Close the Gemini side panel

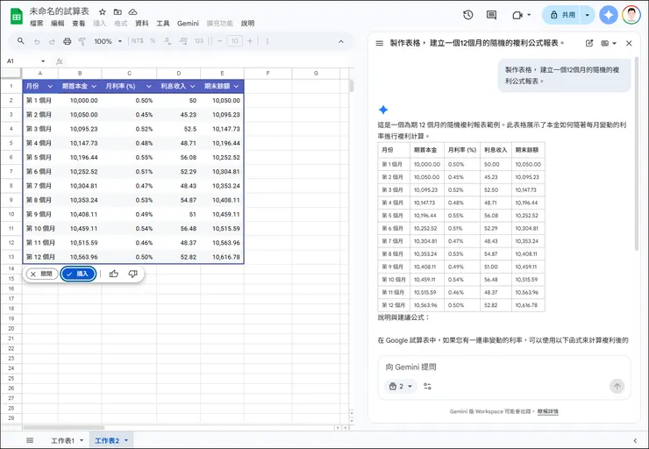click(629, 43)
